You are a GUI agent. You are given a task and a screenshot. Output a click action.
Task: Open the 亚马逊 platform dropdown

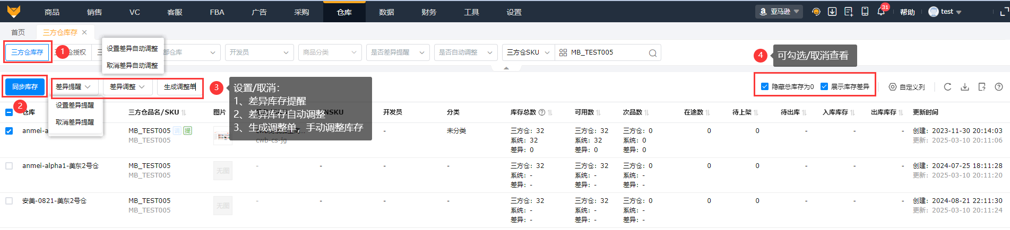coord(779,12)
